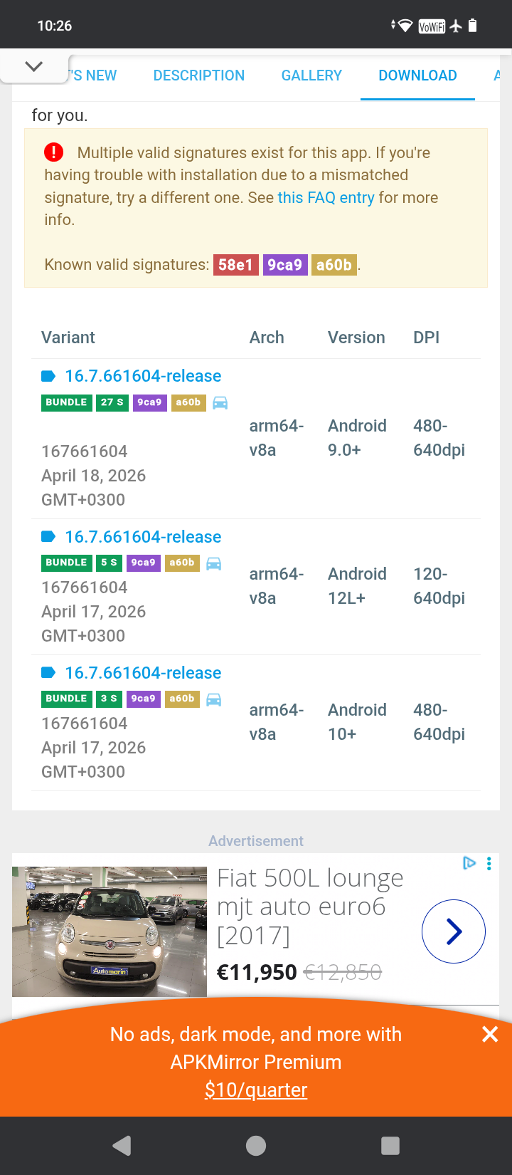Screen dimensions: 512x1175
Task: Select the Download tab
Action: tap(417, 75)
